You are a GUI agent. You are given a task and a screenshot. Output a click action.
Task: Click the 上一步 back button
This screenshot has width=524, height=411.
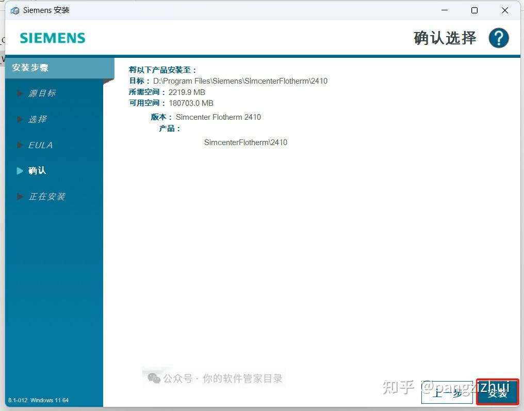[x=447, y=393]
